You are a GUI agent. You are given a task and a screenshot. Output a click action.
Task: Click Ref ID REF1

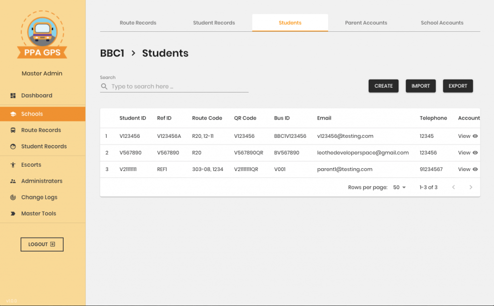tap(162, 169)
